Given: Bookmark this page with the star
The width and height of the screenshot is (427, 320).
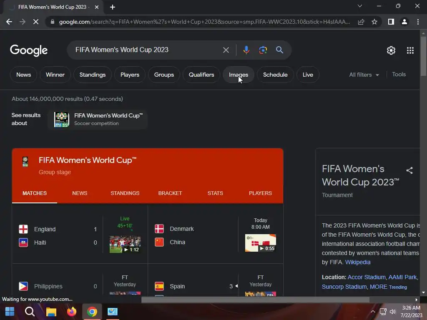Looking at the screenshot, I should click(x=374, y=22).
